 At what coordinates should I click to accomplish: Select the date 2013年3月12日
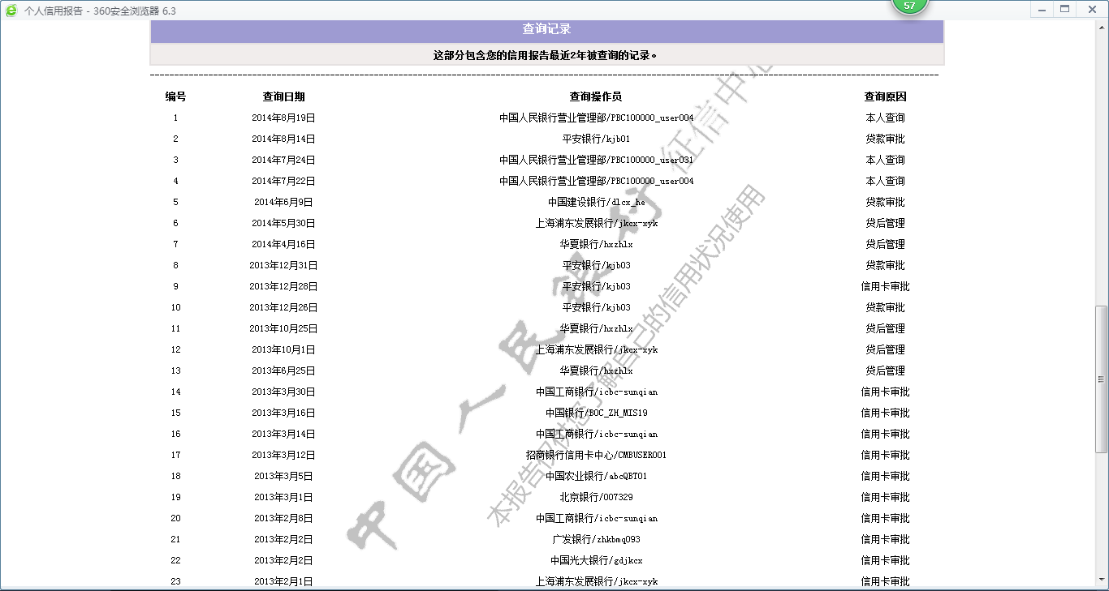click(x=283, y=455)
